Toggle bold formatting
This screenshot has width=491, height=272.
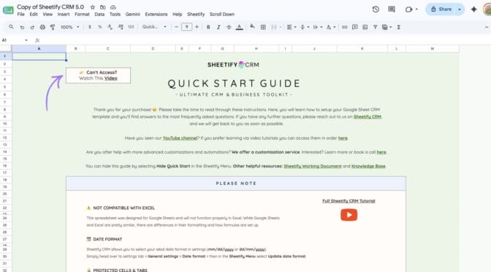click(208, 27)
